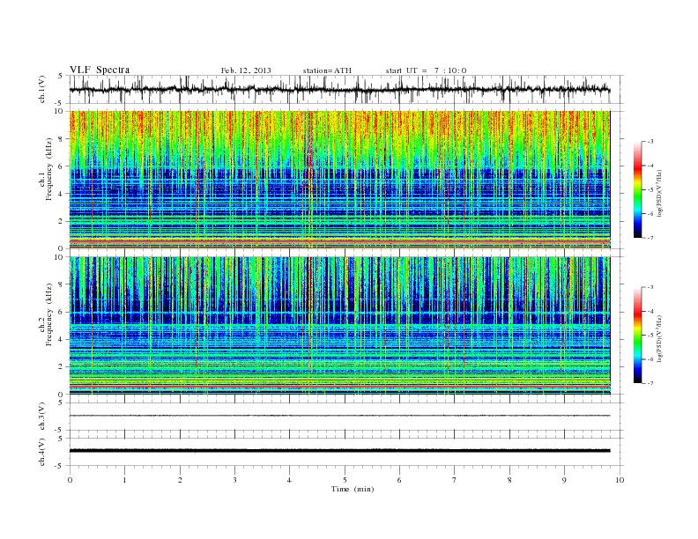698x539 pixels.
Task: Click the lower PSD color scale bar
Action: tap(637, 335)
